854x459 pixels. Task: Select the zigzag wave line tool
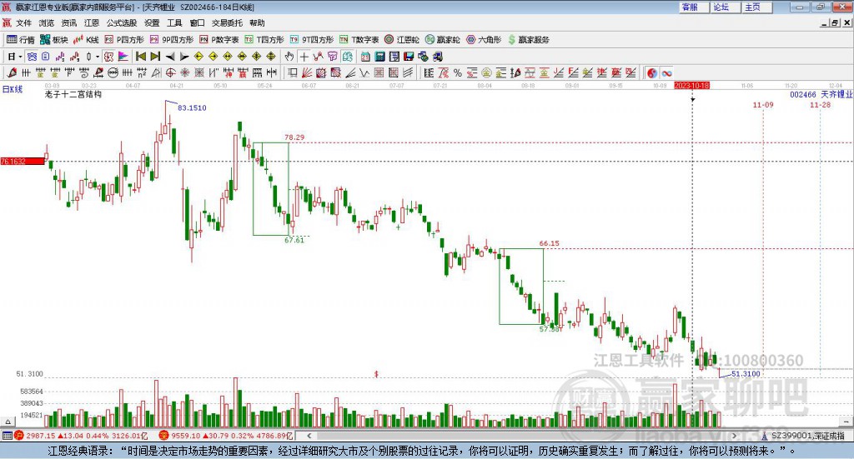[x=364, y=72]
